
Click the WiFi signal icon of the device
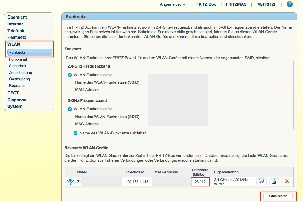coord(70,182)
